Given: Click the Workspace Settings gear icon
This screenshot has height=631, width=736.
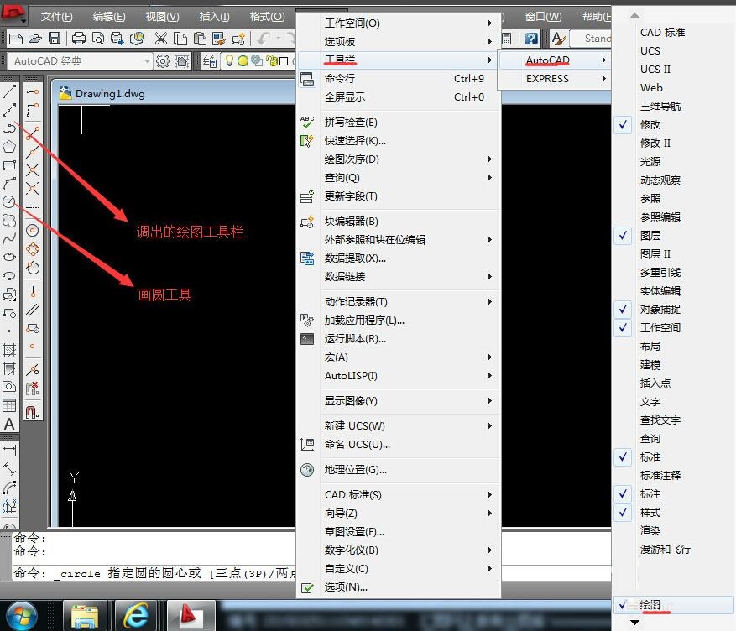Looking at the screenshot, I should [163, 61].
